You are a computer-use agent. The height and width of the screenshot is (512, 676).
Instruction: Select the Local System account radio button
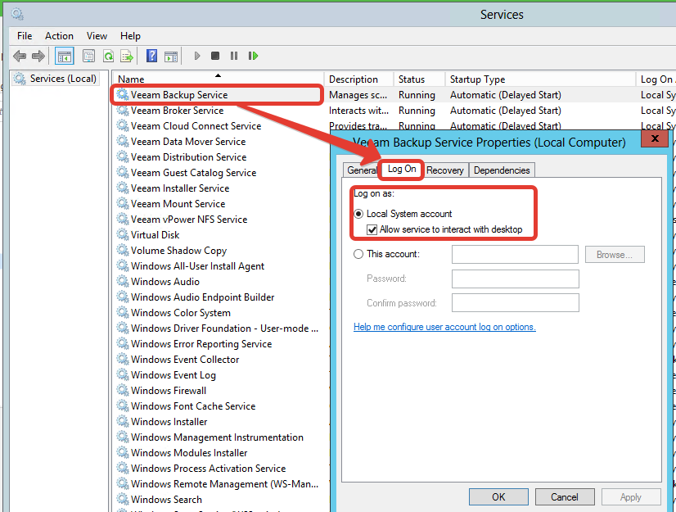[x=358, y=214]
